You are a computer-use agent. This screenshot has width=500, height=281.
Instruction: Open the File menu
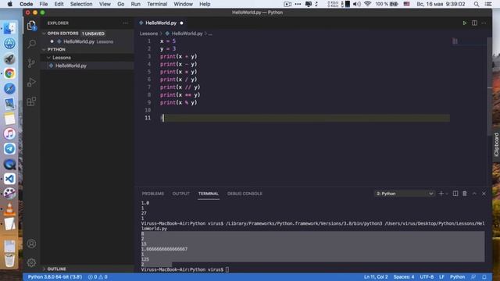[44, 4]
